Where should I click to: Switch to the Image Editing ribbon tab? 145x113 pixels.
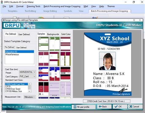[x=50, y=11]
